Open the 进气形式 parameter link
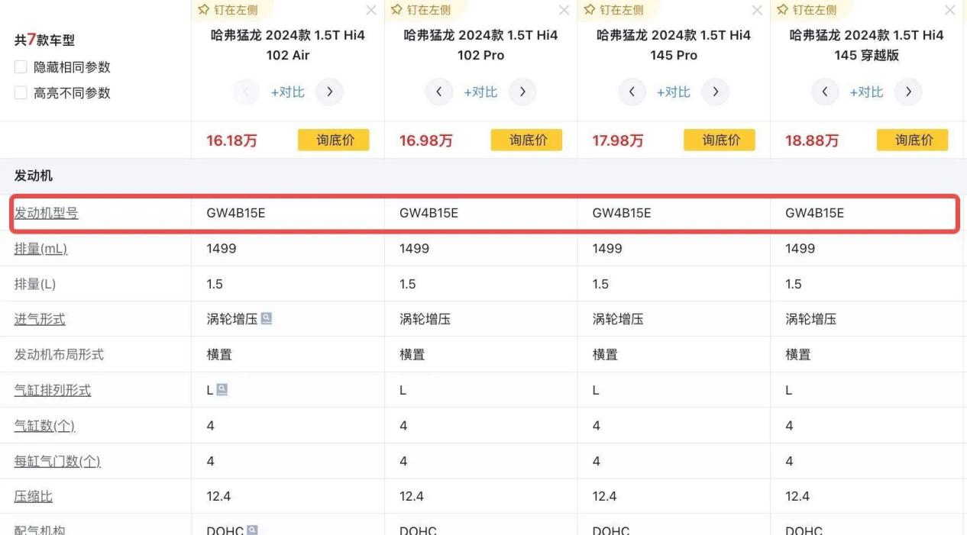 (x=40, y=319)
